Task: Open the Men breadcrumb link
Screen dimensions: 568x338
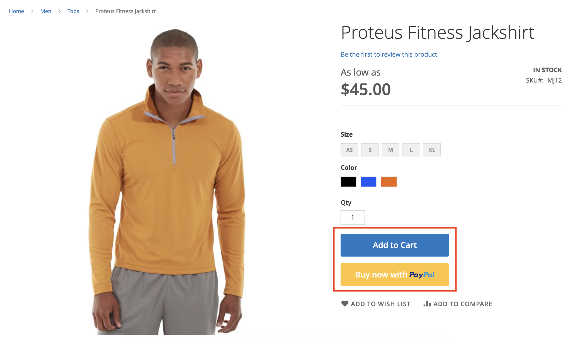Action: click(46, 11)
